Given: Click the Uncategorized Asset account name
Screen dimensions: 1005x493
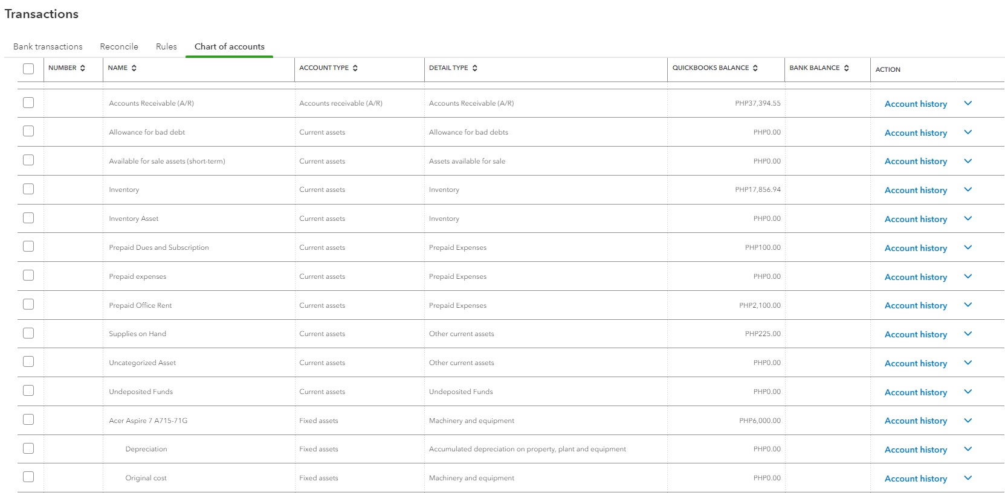Looking at the screenshot, I should pyautogui.click(x=143, y=363).
